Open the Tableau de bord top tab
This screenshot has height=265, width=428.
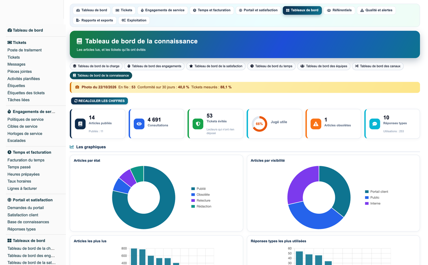(92, 10)
